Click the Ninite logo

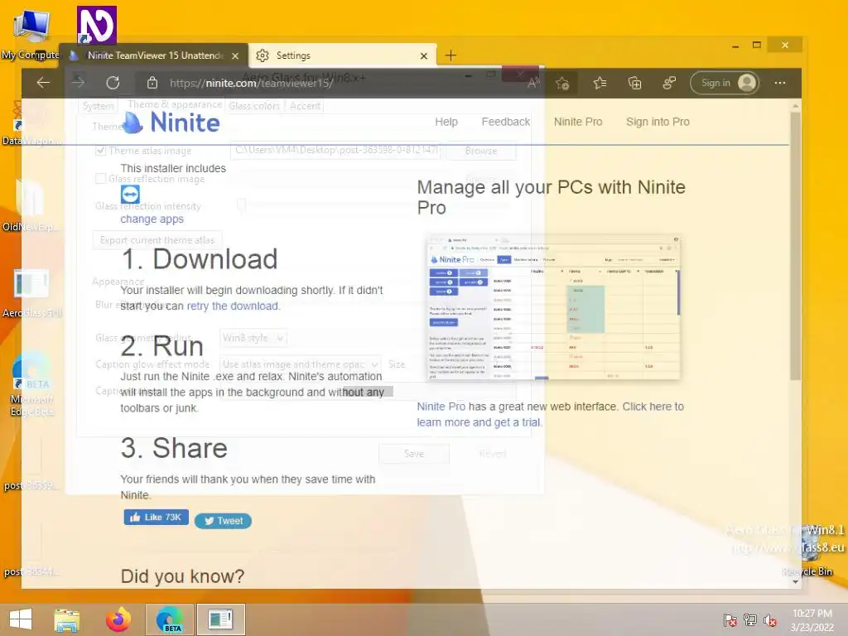click(x=171, y=123)
